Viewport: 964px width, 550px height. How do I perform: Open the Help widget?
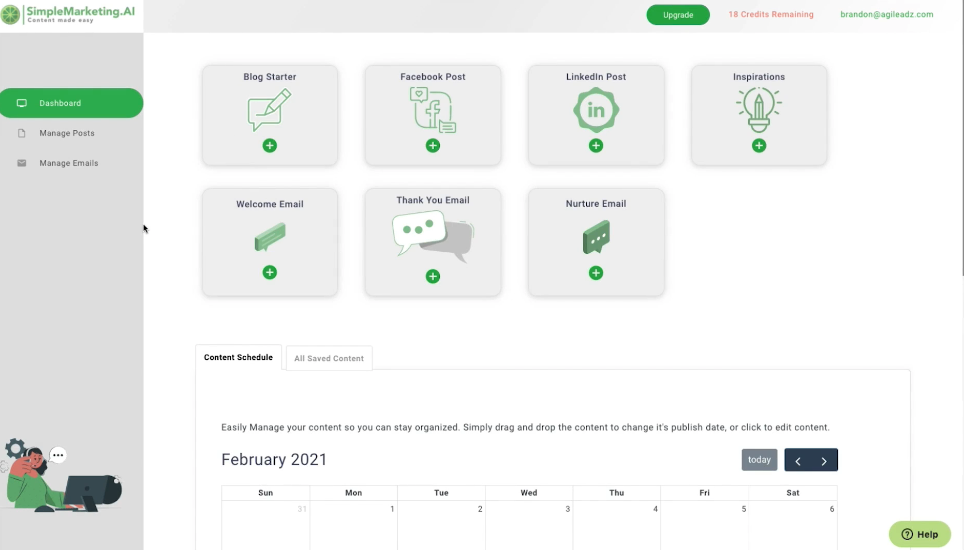(x=920, y=534)
